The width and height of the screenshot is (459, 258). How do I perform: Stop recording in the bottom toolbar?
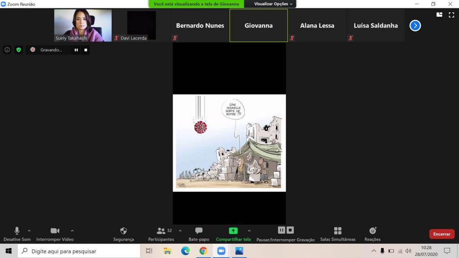pos(290,230)
